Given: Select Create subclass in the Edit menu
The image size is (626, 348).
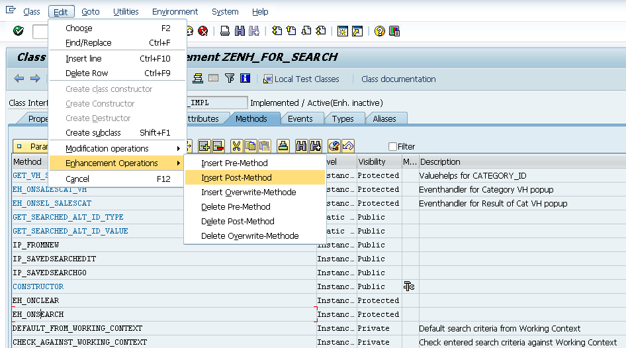Looking at the screenshot, I should (x=117, y=132).
